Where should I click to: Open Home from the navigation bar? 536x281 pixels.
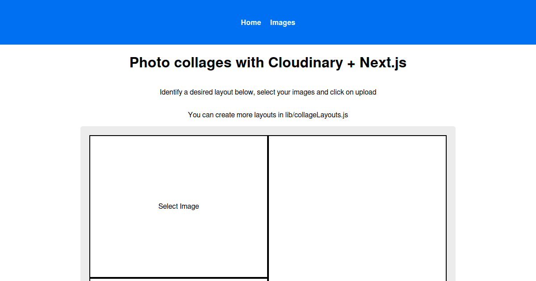click(x=251, y=22)
